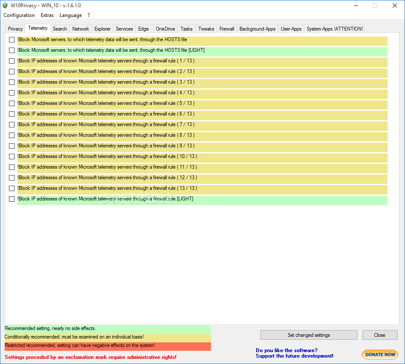Minimize the W10Privacy window
Screen dimensions: 405x364
click(356, 6)
